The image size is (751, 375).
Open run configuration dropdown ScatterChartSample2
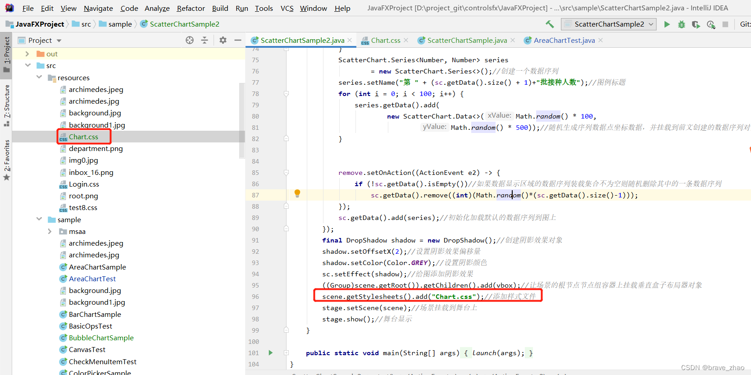[609, 24]
